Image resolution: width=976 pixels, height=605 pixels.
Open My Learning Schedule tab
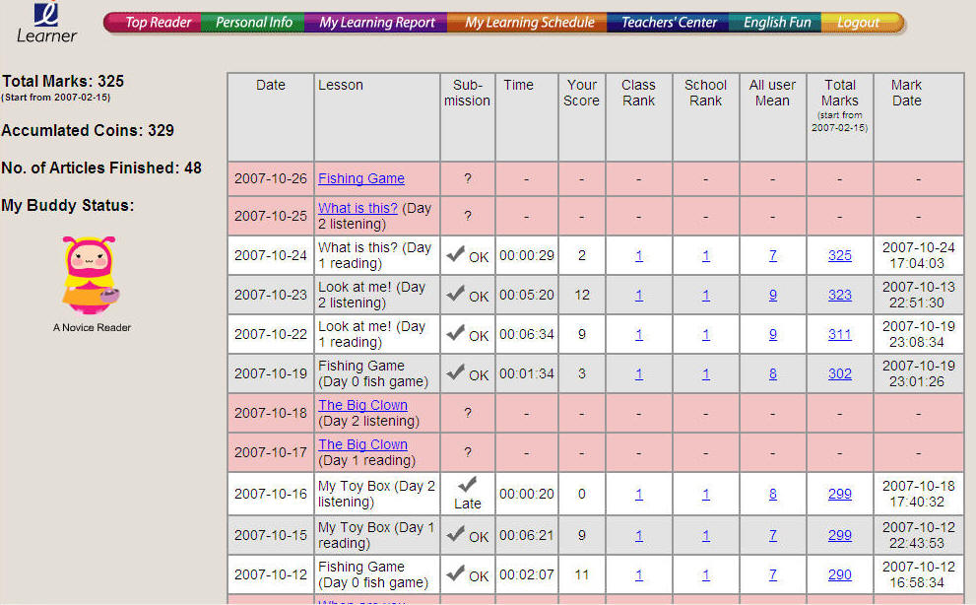click(x=529, y=23)
